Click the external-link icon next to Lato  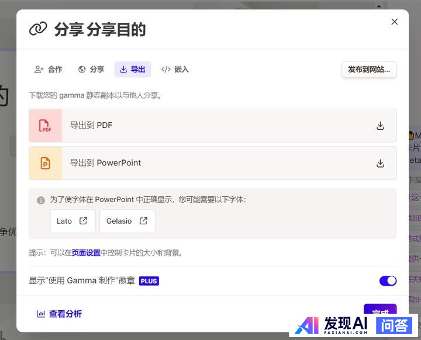83,221
